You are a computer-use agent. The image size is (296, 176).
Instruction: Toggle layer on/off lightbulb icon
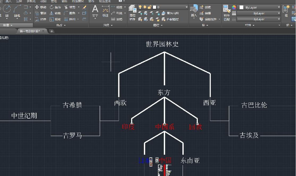coord(140,7)
